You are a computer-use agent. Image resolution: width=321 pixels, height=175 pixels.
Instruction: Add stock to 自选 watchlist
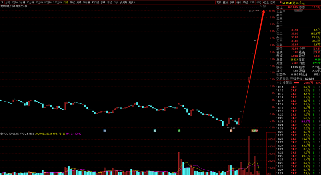pos(266,2)
